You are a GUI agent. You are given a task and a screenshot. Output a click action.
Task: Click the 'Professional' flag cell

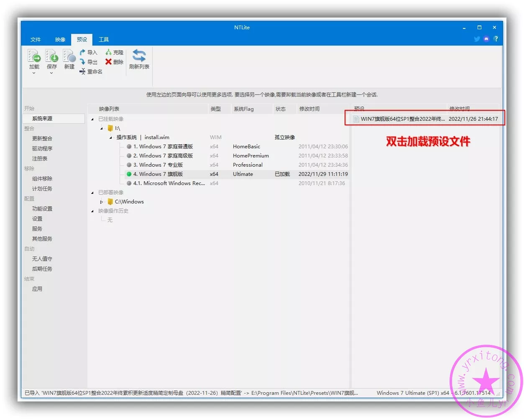[248, 165]
